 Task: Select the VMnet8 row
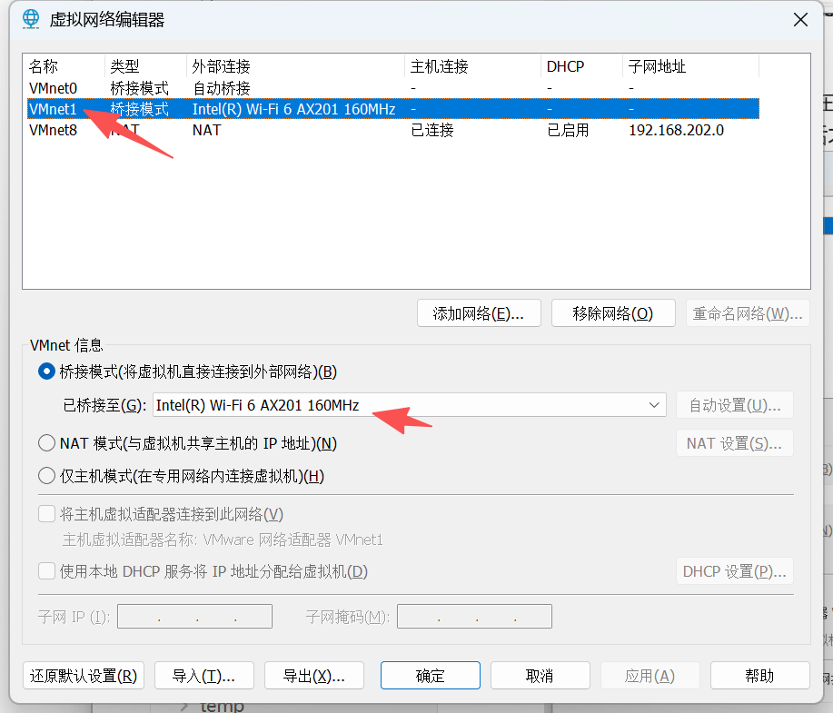click(x=393, y=130)
